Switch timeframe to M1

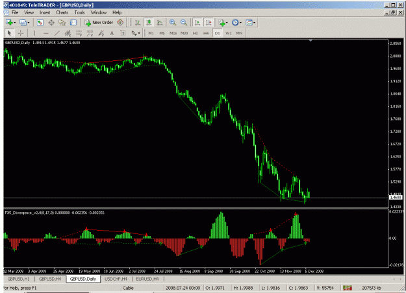click(151, 33)
